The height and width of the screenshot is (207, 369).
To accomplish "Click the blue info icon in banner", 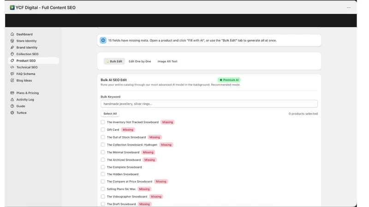I will point(103,40).
